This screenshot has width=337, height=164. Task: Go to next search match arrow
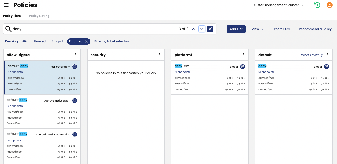click(x=202, y=29)
